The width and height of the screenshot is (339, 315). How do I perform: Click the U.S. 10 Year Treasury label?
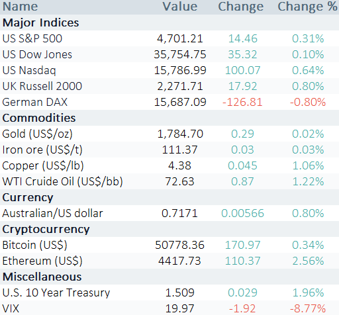[x=56, y=292]
